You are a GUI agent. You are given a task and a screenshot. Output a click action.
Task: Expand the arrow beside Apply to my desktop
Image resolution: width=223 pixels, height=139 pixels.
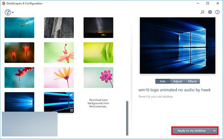click(x=214, y=131)
